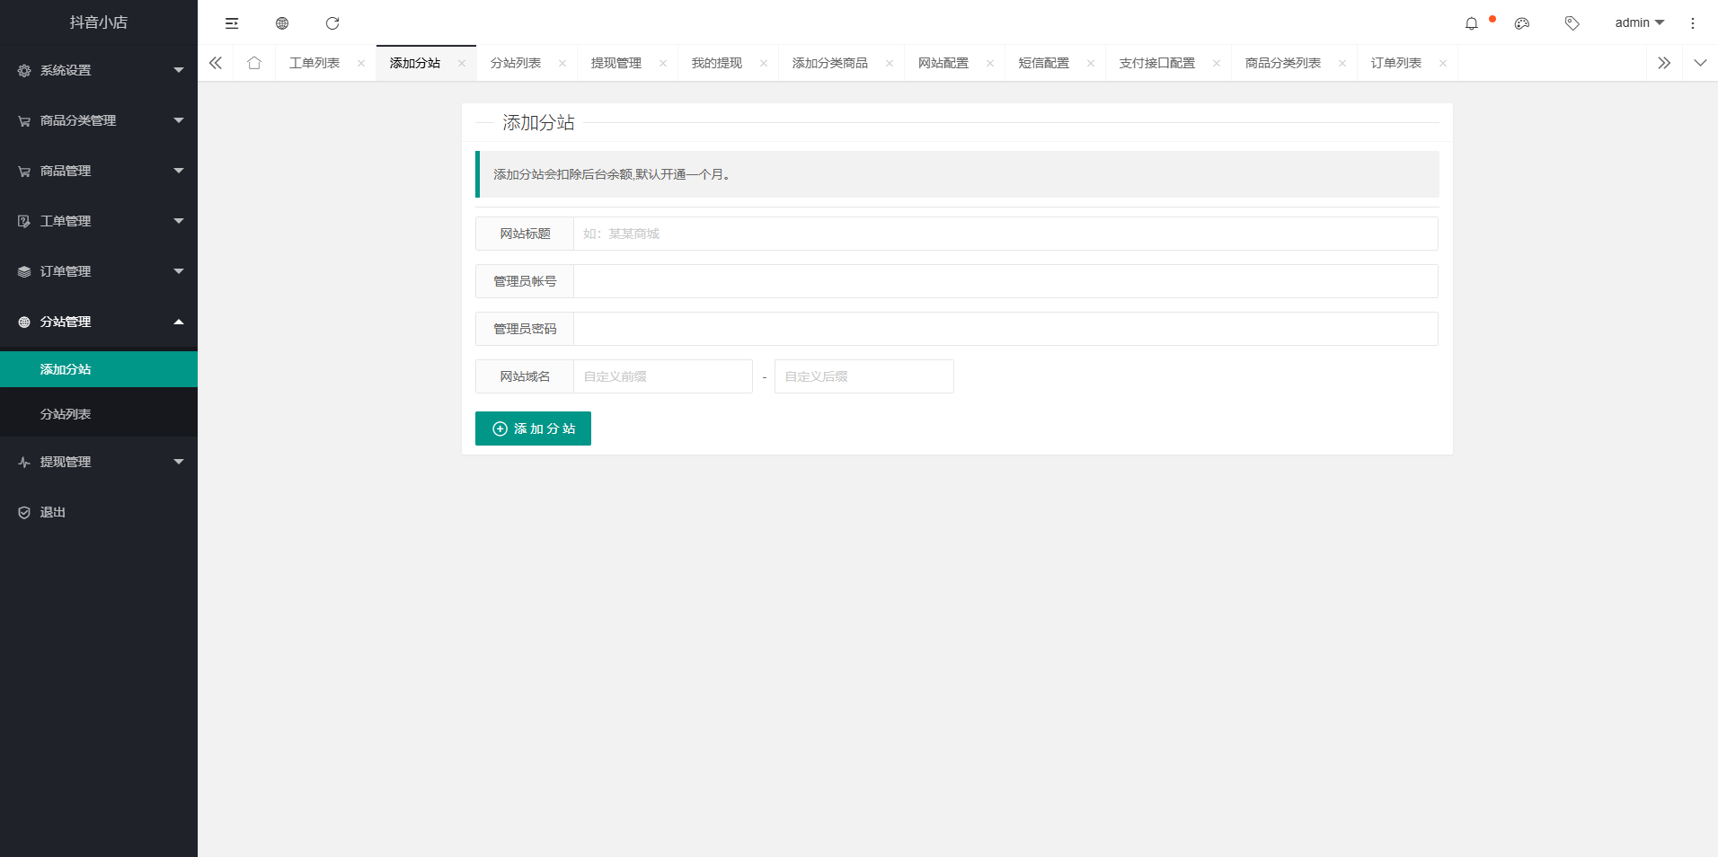Click the 添加分站 submit button

coord(532,428)
